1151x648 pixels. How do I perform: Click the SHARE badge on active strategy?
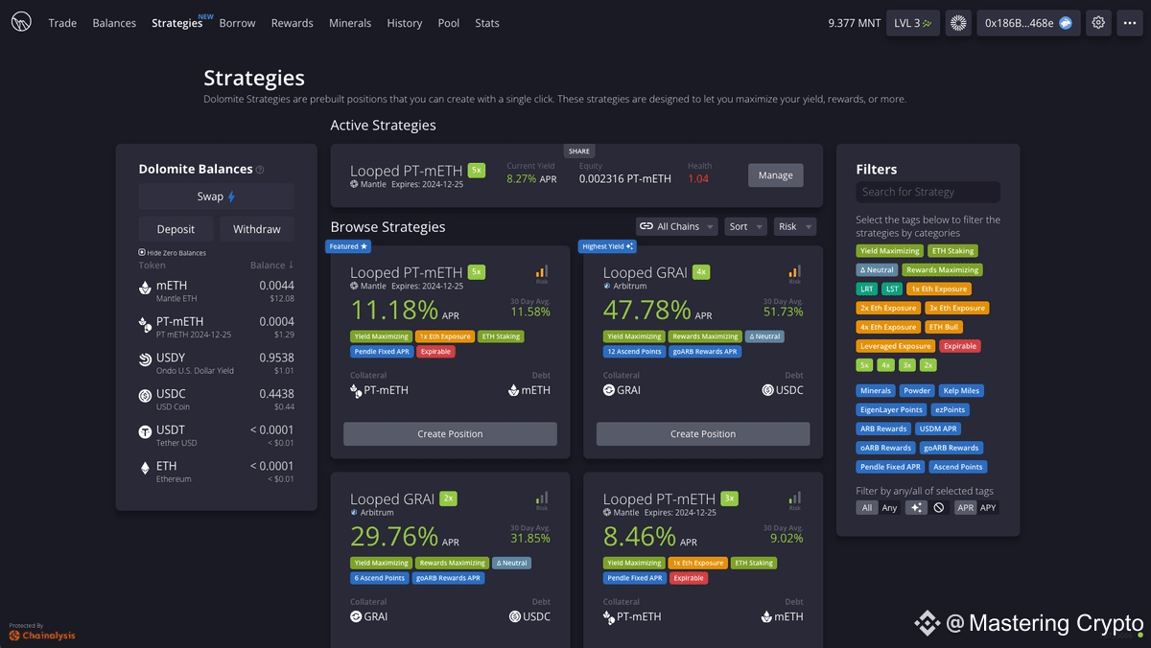click(x=578, y=150)
